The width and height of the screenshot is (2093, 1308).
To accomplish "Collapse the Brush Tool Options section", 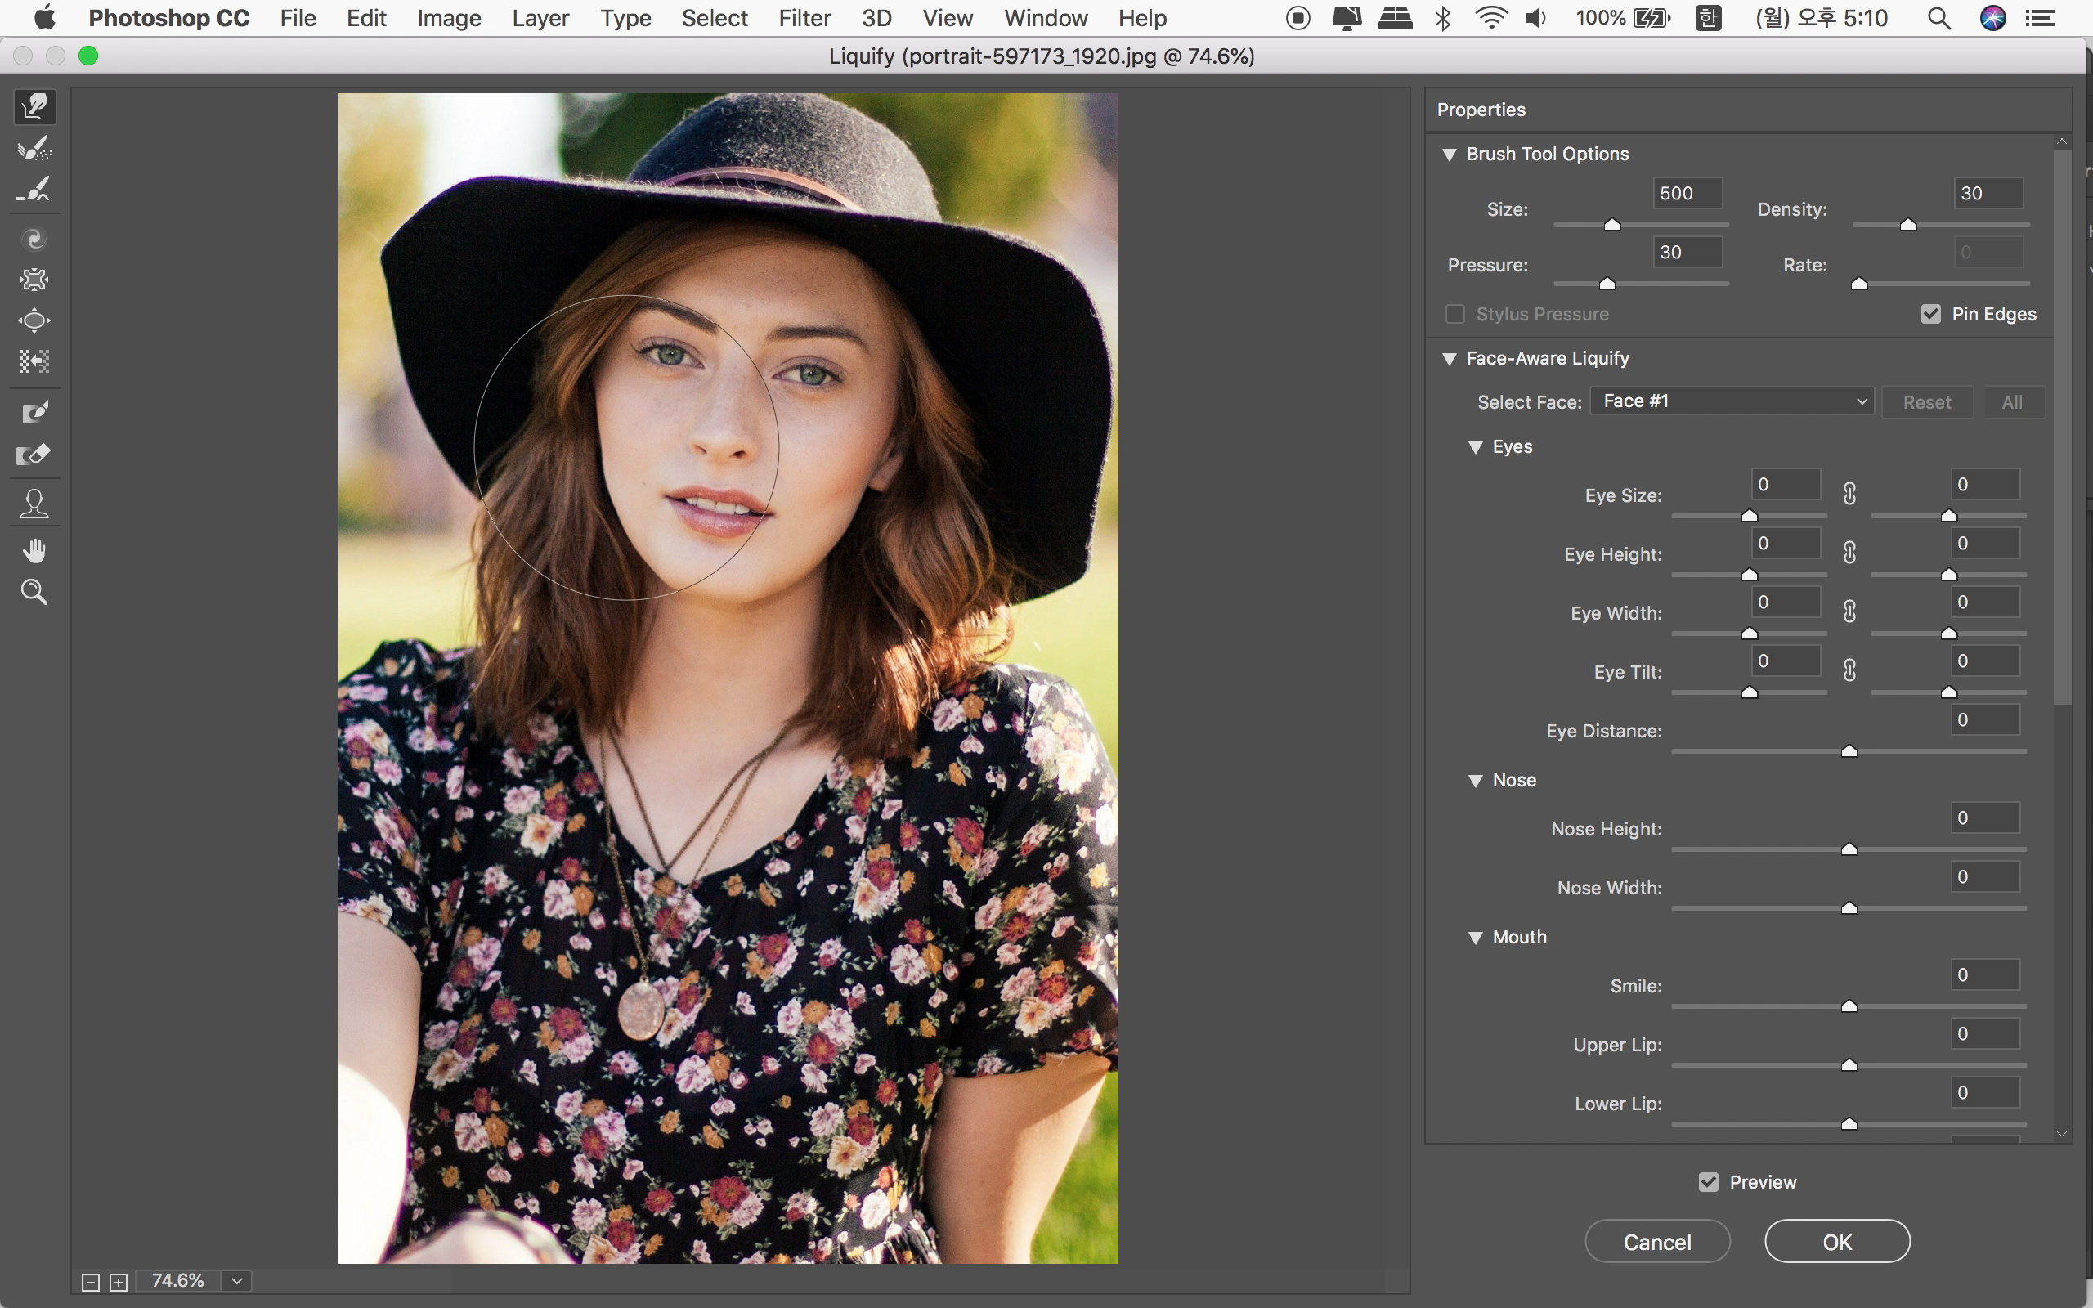I will (1450, 154).
